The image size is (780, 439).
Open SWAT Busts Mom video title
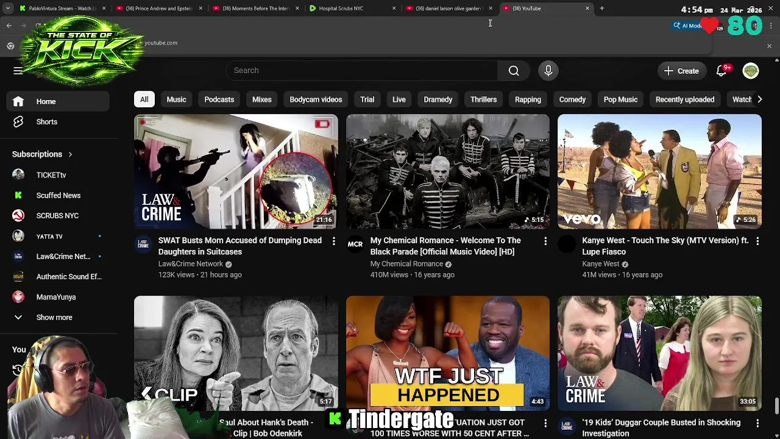pyautogui.click(x=240, y=246)
